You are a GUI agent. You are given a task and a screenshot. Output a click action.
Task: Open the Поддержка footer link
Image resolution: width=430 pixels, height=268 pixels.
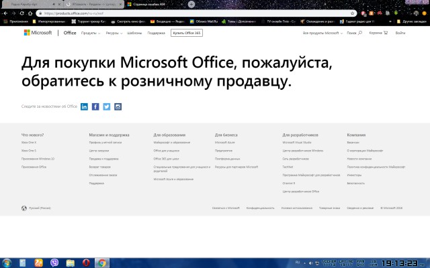coord(96,183)
